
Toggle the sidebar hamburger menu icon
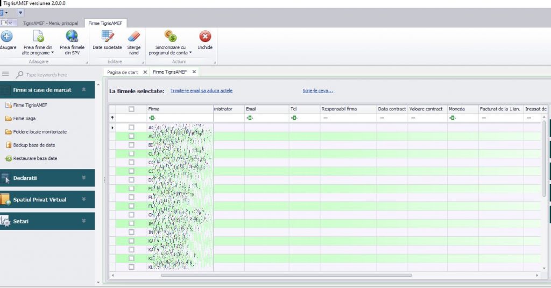[x=5, y=74]
